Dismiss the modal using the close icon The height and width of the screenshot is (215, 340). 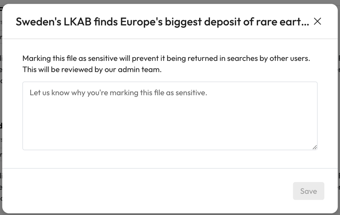pos(317,22)
